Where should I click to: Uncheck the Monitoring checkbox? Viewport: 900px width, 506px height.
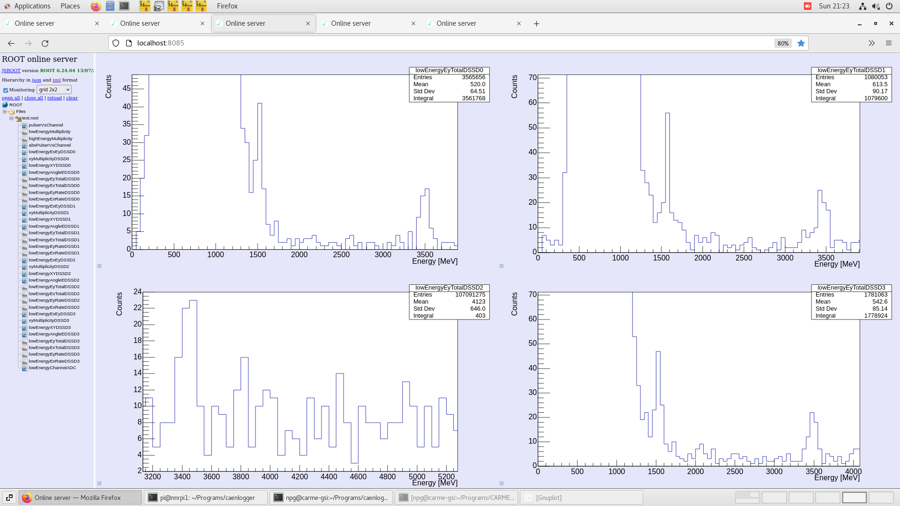pyautogui.click(x=6, y=90)
